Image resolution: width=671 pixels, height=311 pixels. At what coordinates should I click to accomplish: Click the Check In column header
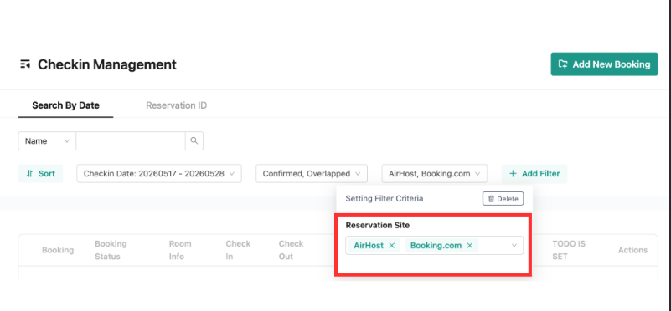[239, 250]
